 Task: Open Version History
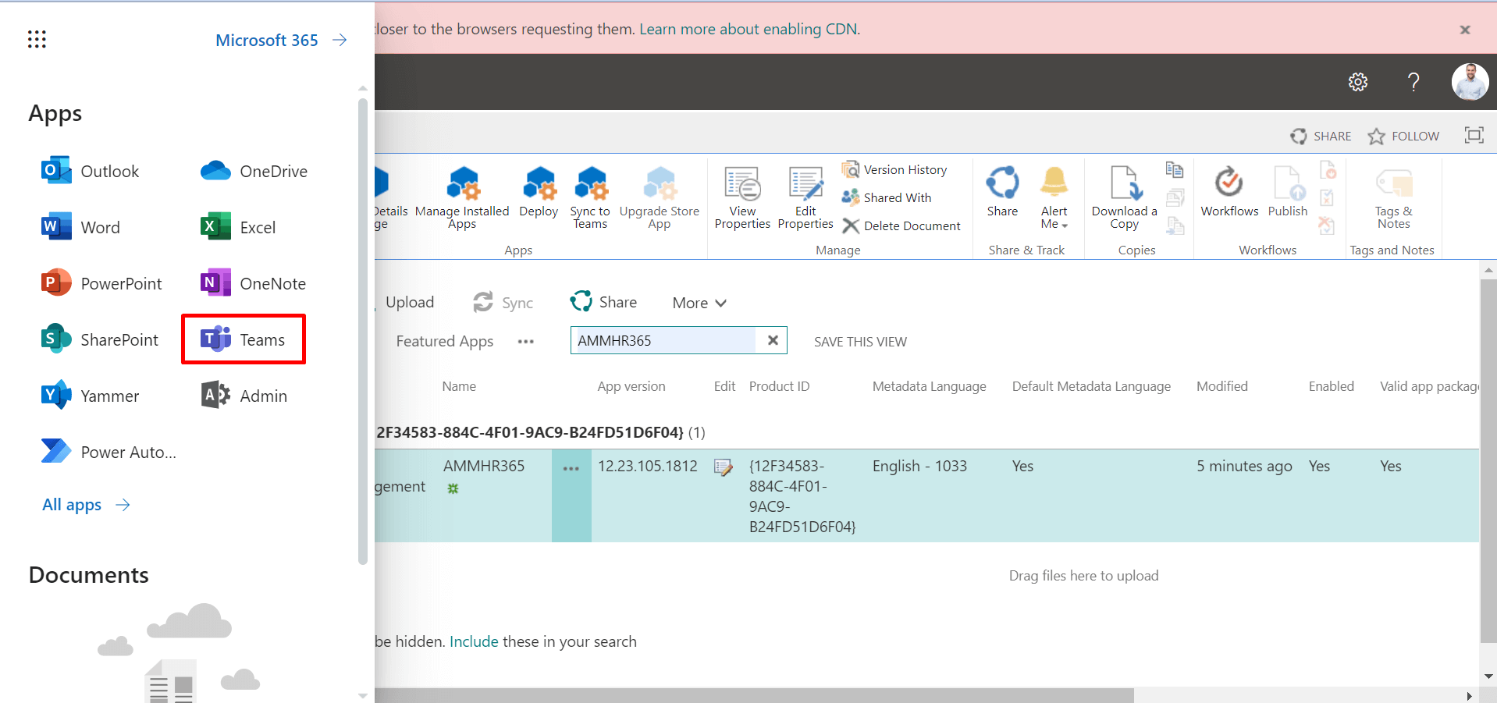point(894,169)
